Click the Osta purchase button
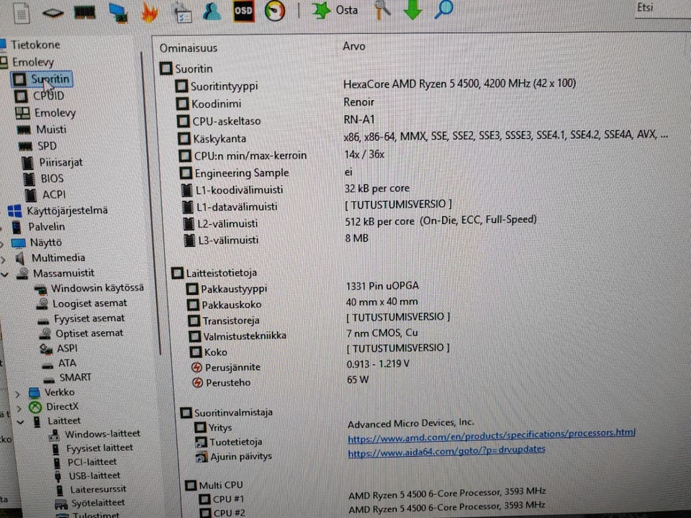 [x=335, y=10]
